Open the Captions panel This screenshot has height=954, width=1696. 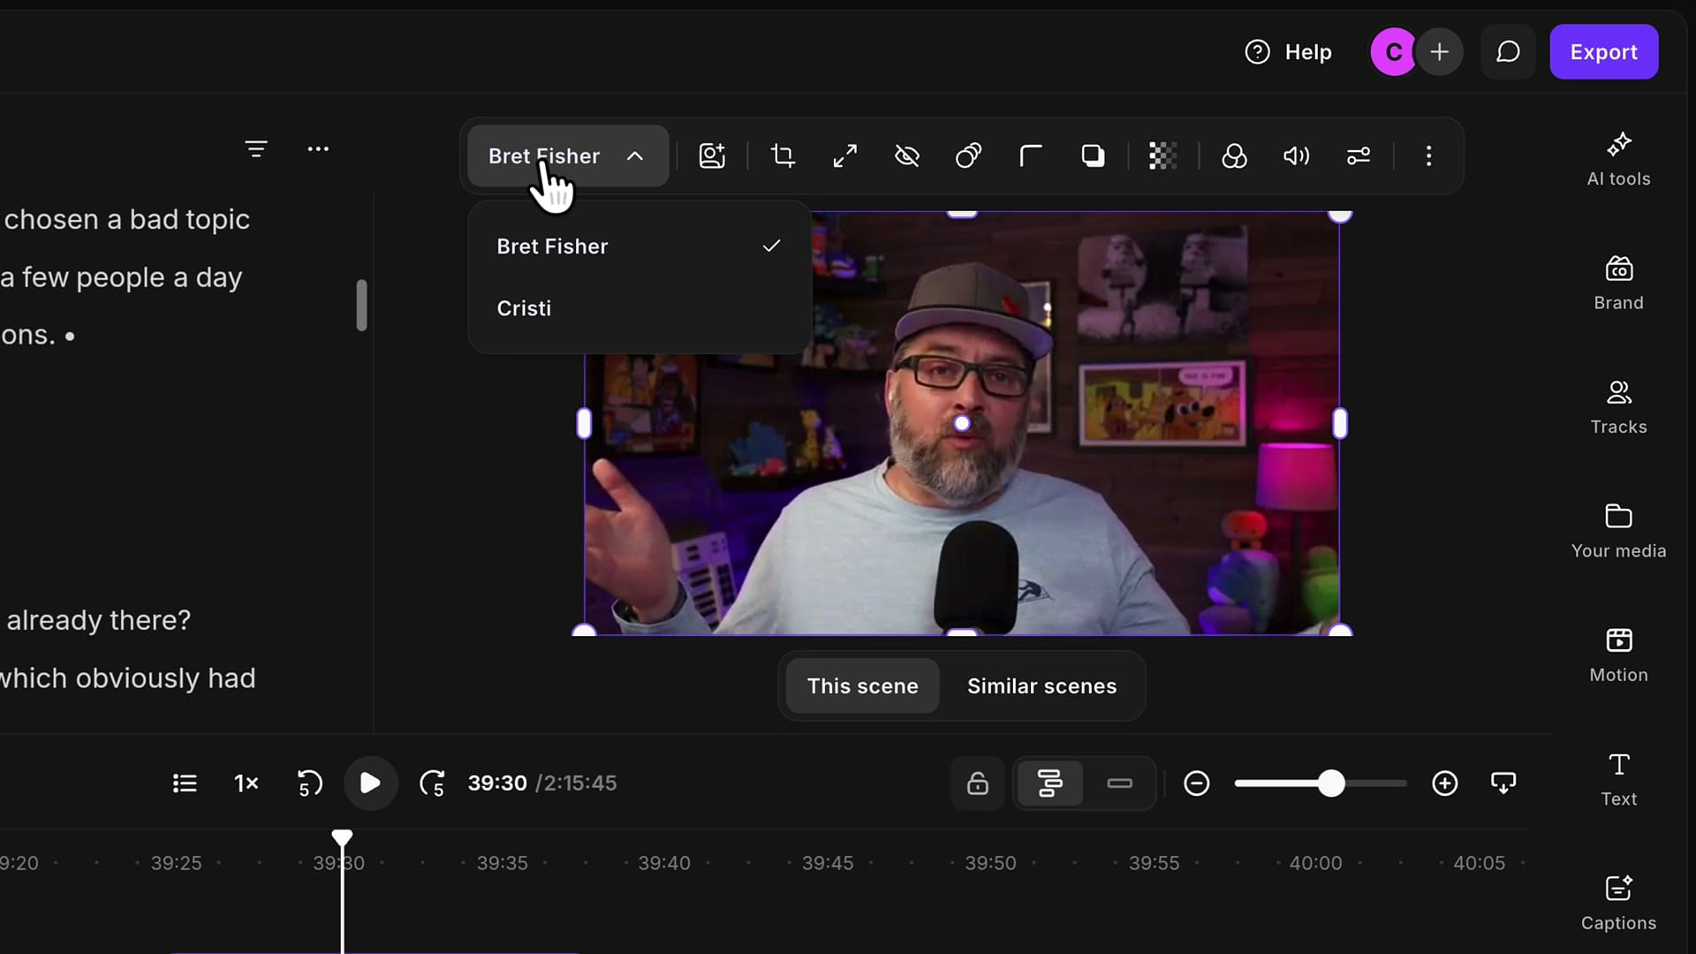coord(1618,903)
